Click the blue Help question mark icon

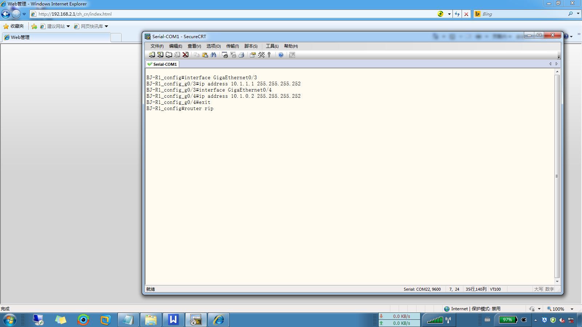point(281,55)
